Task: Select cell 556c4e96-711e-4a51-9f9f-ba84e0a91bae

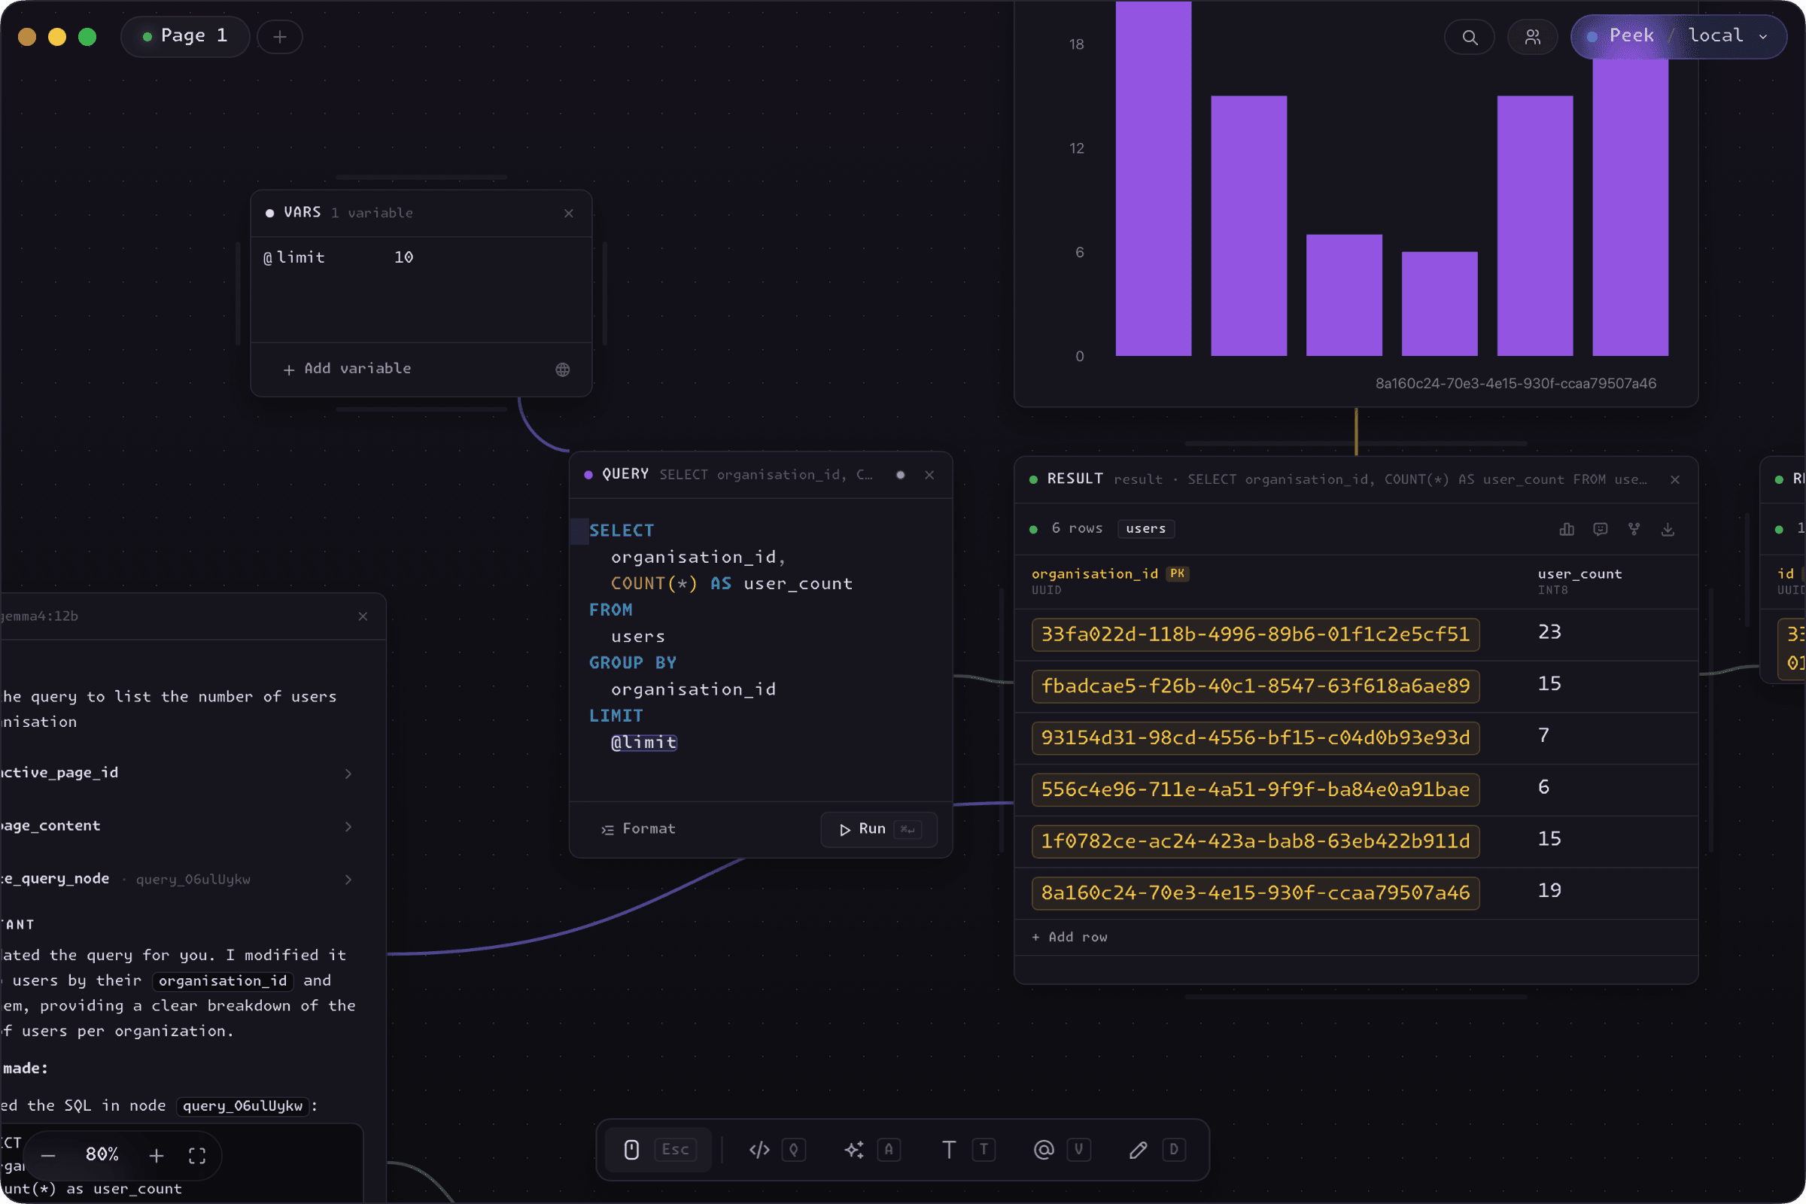Action: pos(1254,789)
